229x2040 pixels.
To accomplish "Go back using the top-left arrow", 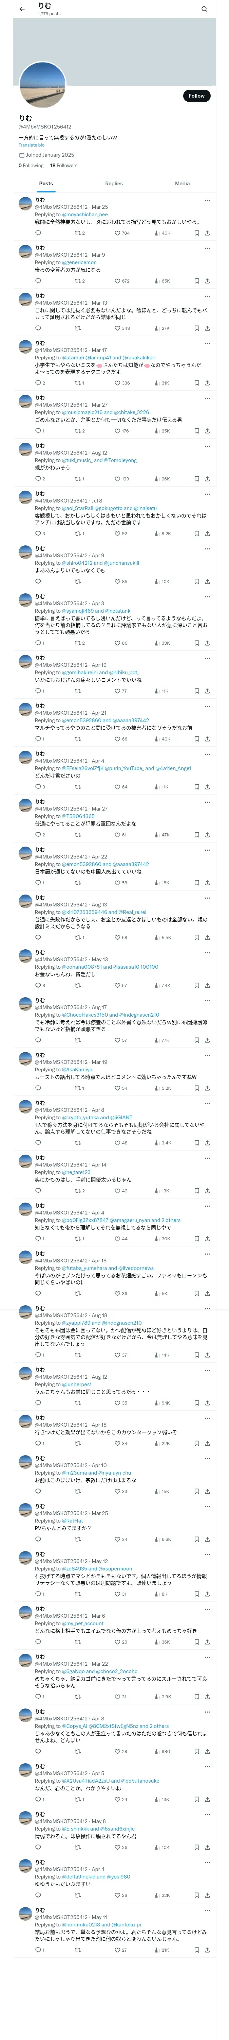I will tap(22, 10).
